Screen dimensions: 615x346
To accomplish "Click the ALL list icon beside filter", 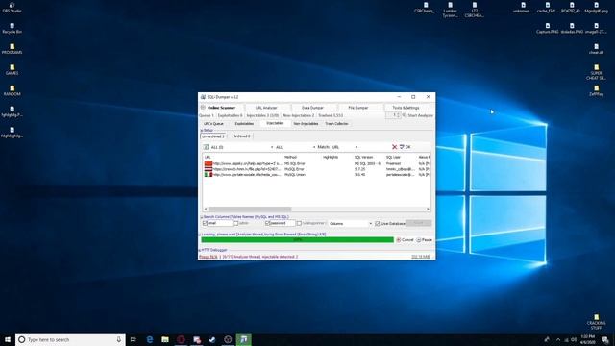I will (206, 147).
